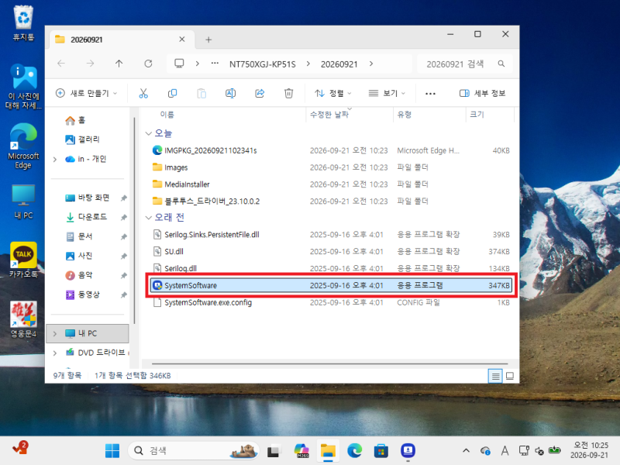Click the horizontal scrollbar in file list
The image size is (620, 465).
[330, 363]
